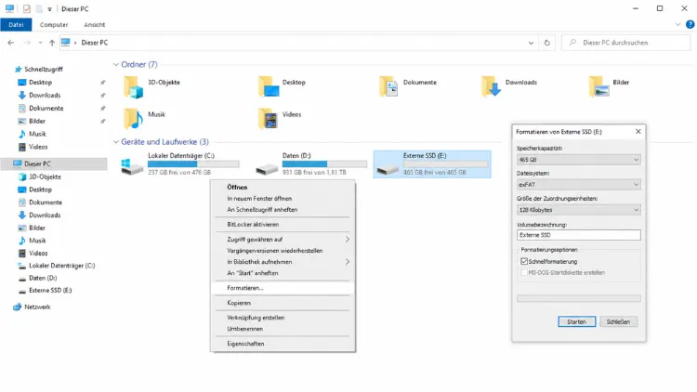This screenshot has height=392, width=697.
Task: Go up one level with the up arrow
Action: coord(52,43)
